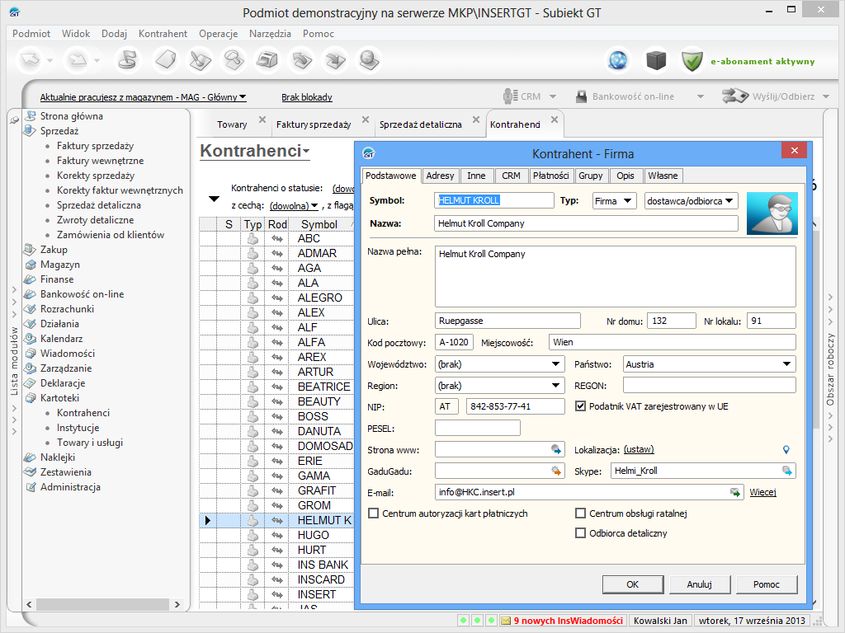This screenshot has width=845, height=633.
Task: Click the OK button
Action: (632, 584)
